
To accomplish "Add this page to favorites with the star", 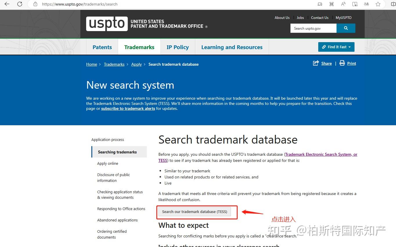I will (x=378, y=4).
